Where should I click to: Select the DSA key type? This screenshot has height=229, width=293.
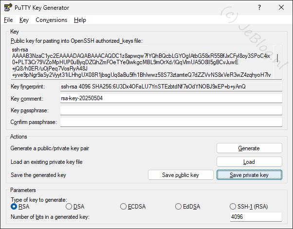[x=69, y=207]
